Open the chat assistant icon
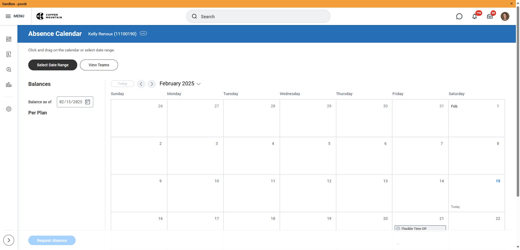Screen dimensions: 520x250 [459, 16]
